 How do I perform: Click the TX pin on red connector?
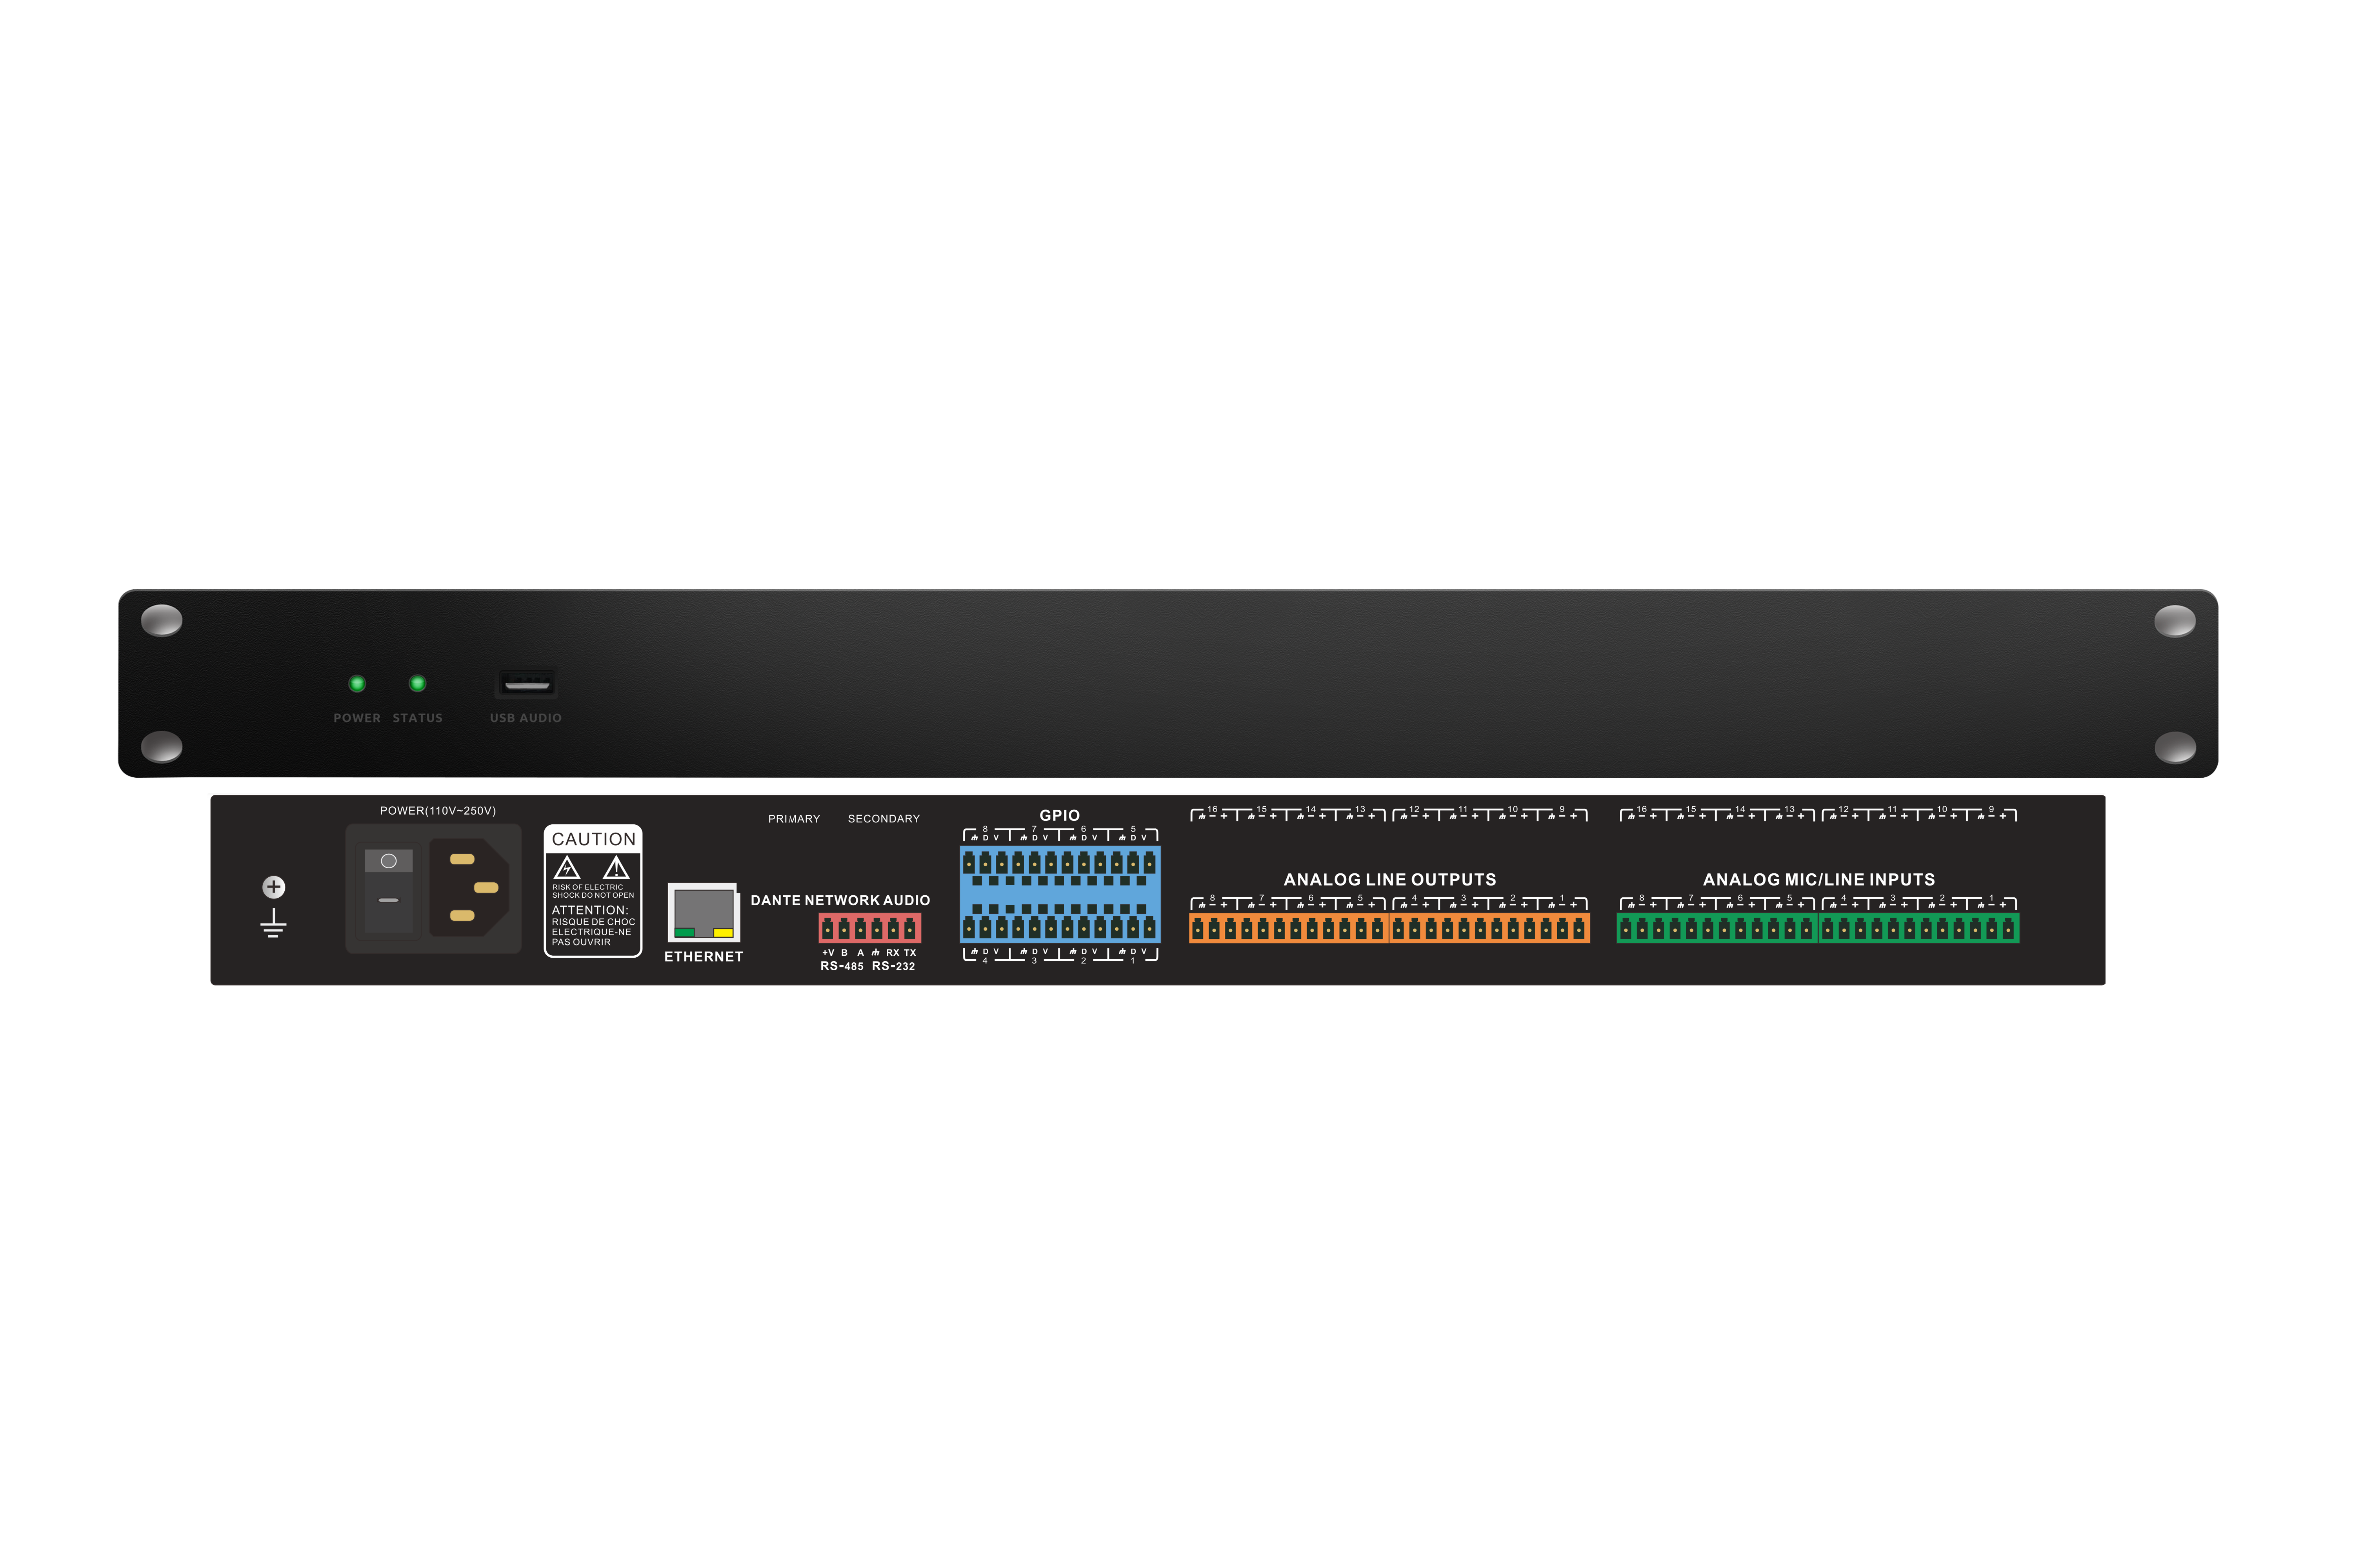click(x=910, y=929)
